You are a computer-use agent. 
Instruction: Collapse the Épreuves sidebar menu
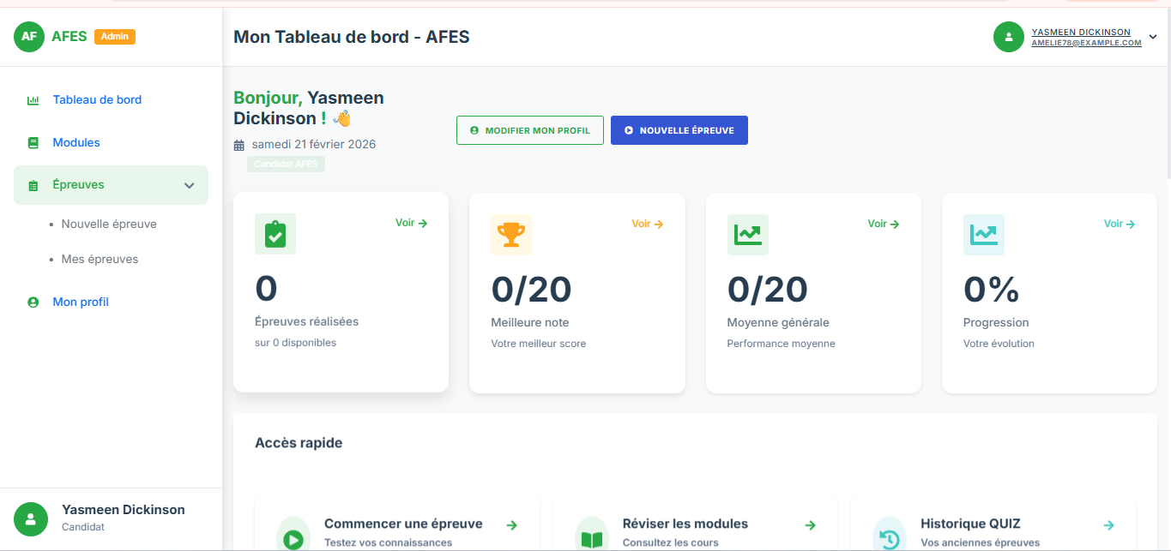pyautogui.click(x=190, y=185)
